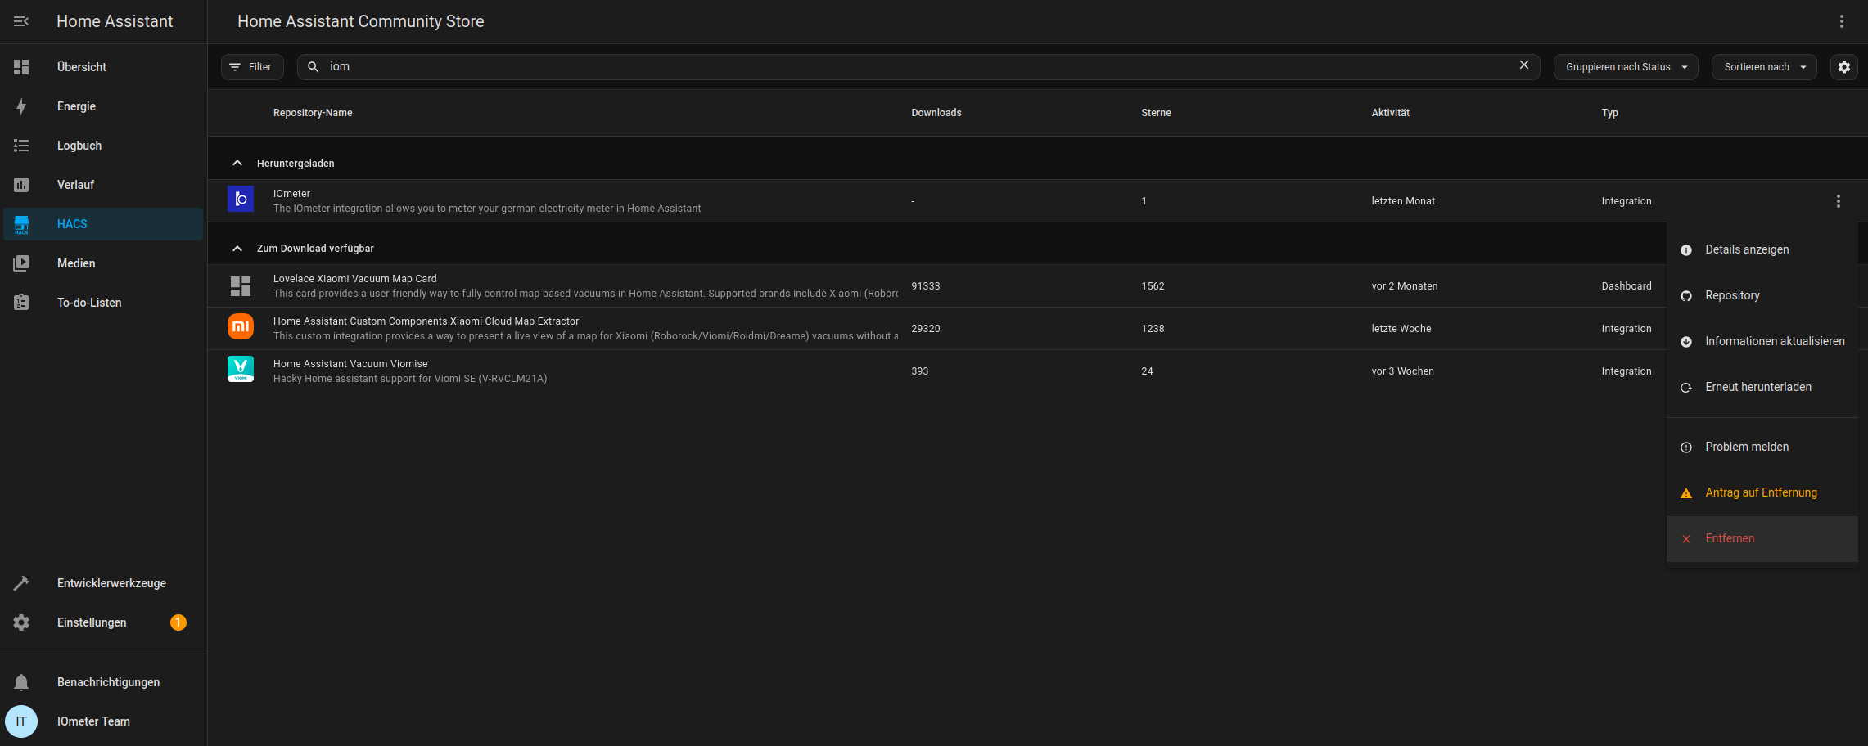Click the Übersicht dashboard icon

pos(21,67)
